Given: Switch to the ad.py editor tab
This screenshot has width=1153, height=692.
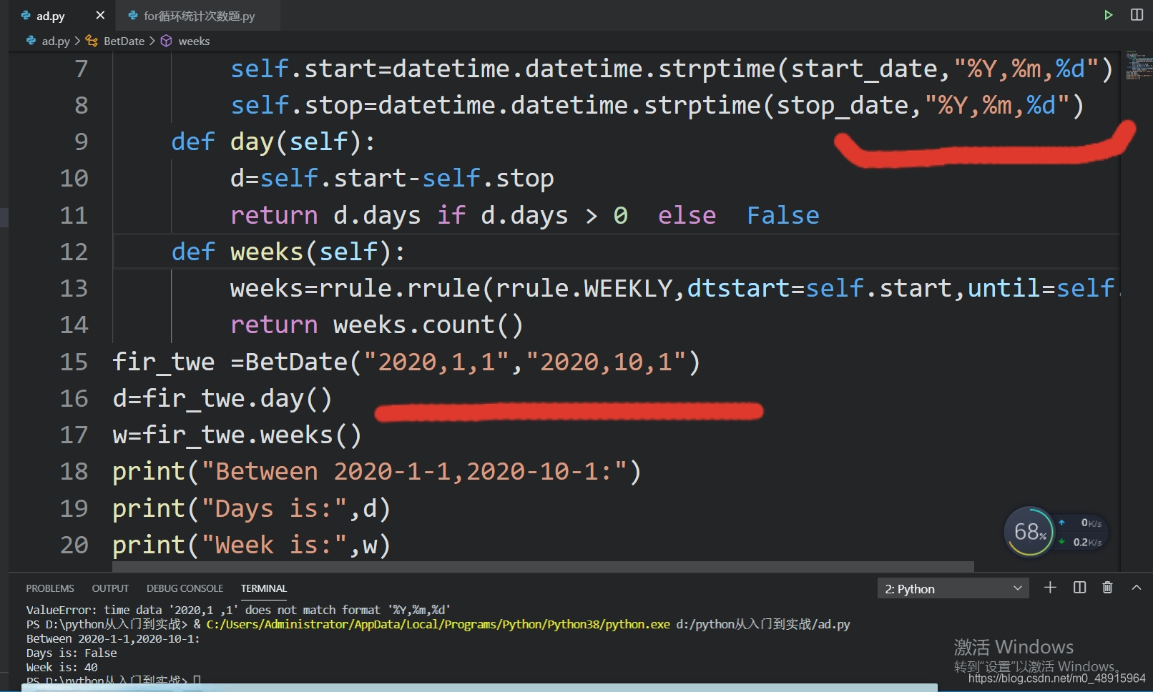Looking at the screenshot, I should tap(51, 16).
